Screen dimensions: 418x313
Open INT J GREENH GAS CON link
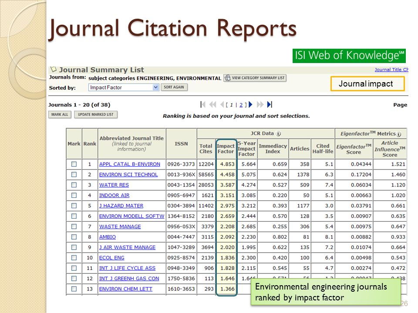coord(129,278)
